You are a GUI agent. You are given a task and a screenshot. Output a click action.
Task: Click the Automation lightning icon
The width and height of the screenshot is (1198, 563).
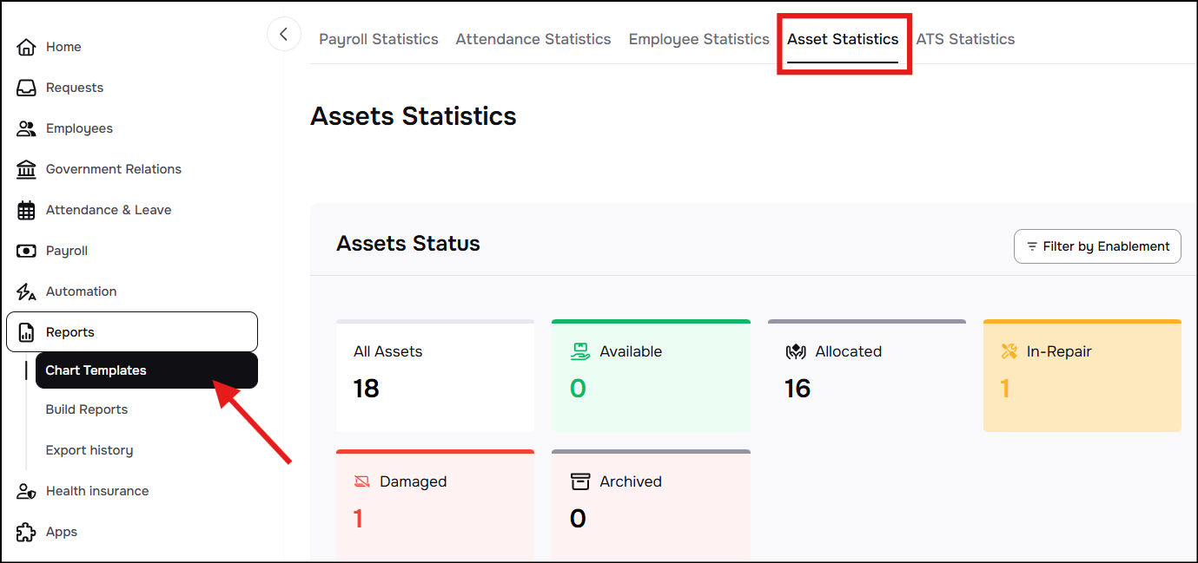coord(26,291)
